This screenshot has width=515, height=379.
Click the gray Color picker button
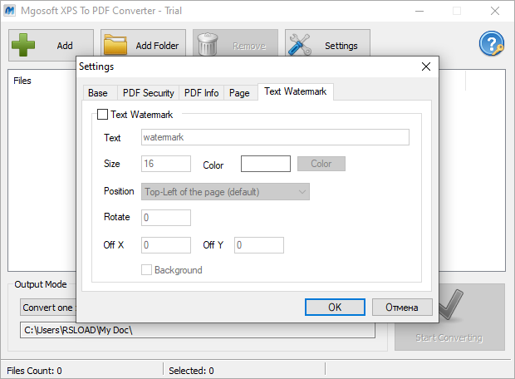click(321, 164)
